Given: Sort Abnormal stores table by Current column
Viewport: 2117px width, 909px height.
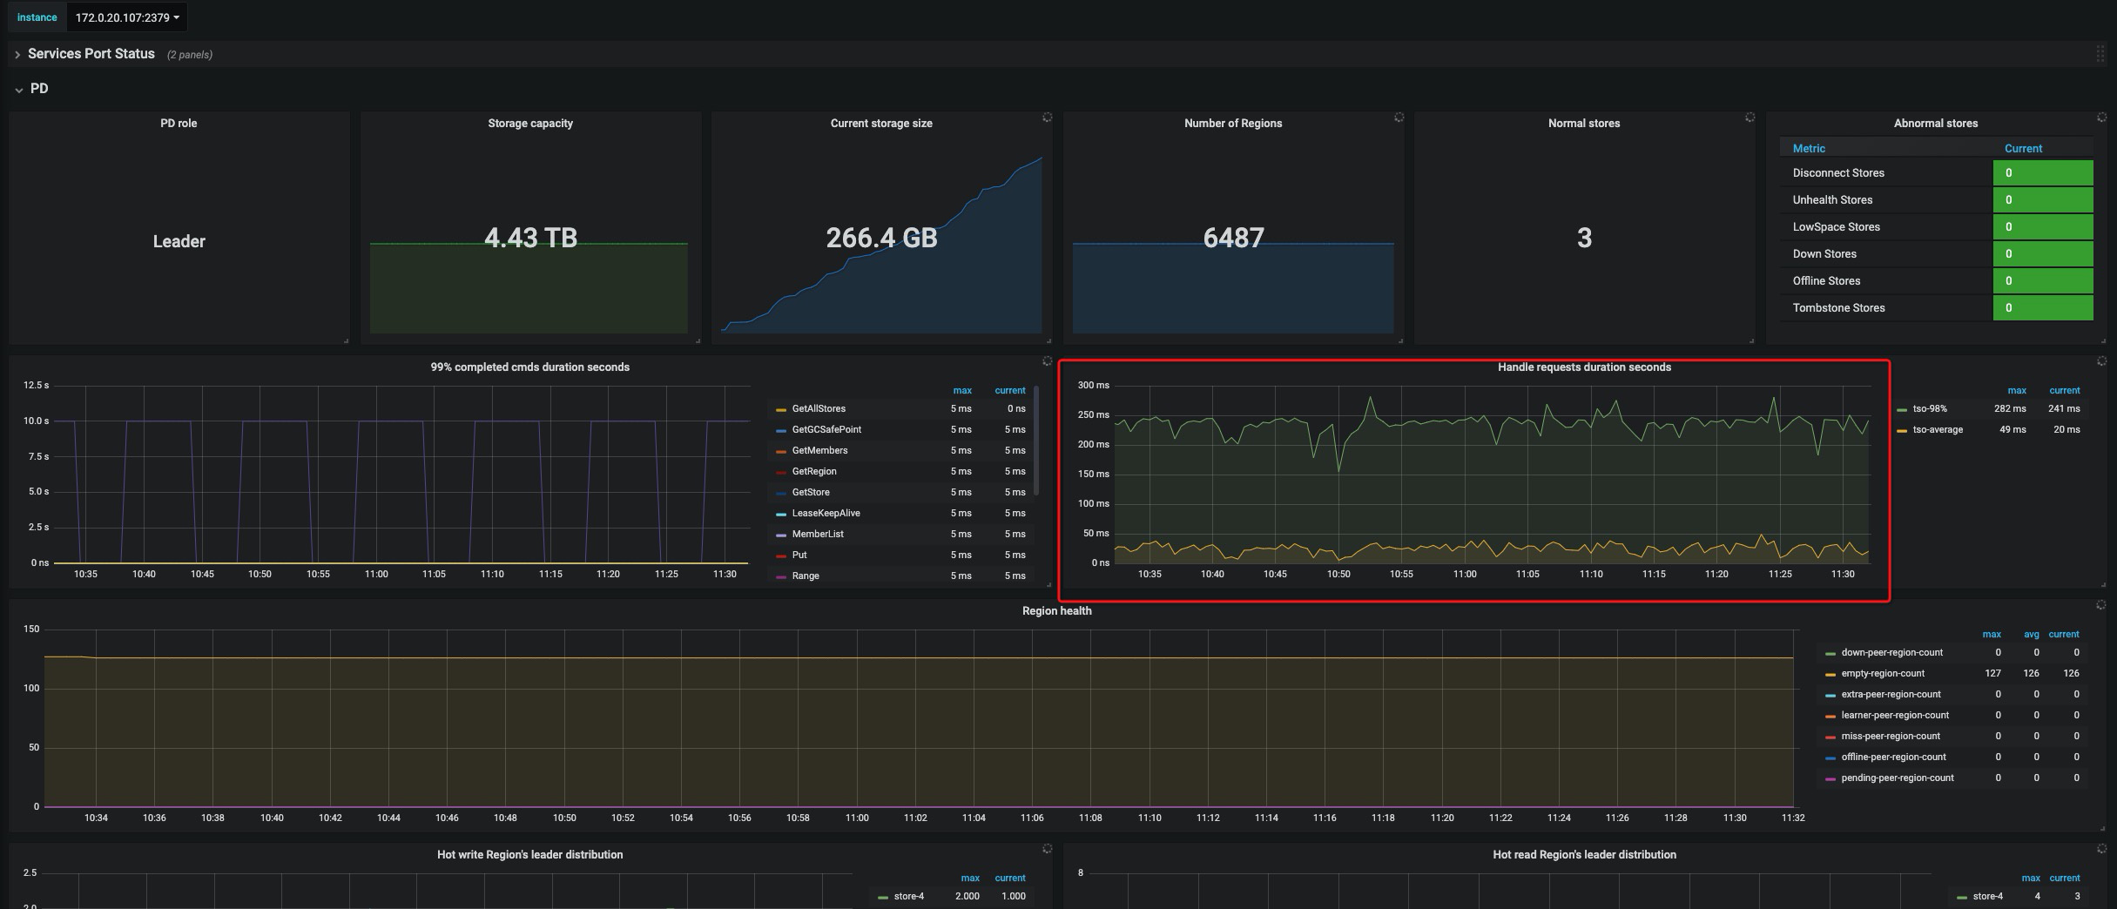Looking at the screenshot, I should (2022, 149).
